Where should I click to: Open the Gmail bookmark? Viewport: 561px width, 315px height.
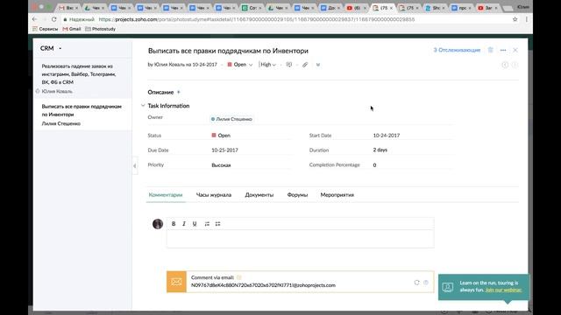point(72,29)
